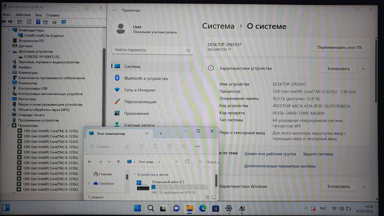384x216 pixels.
Task: Open Microsoft Edge from the taskbar
Action: [x=202, y=208]
